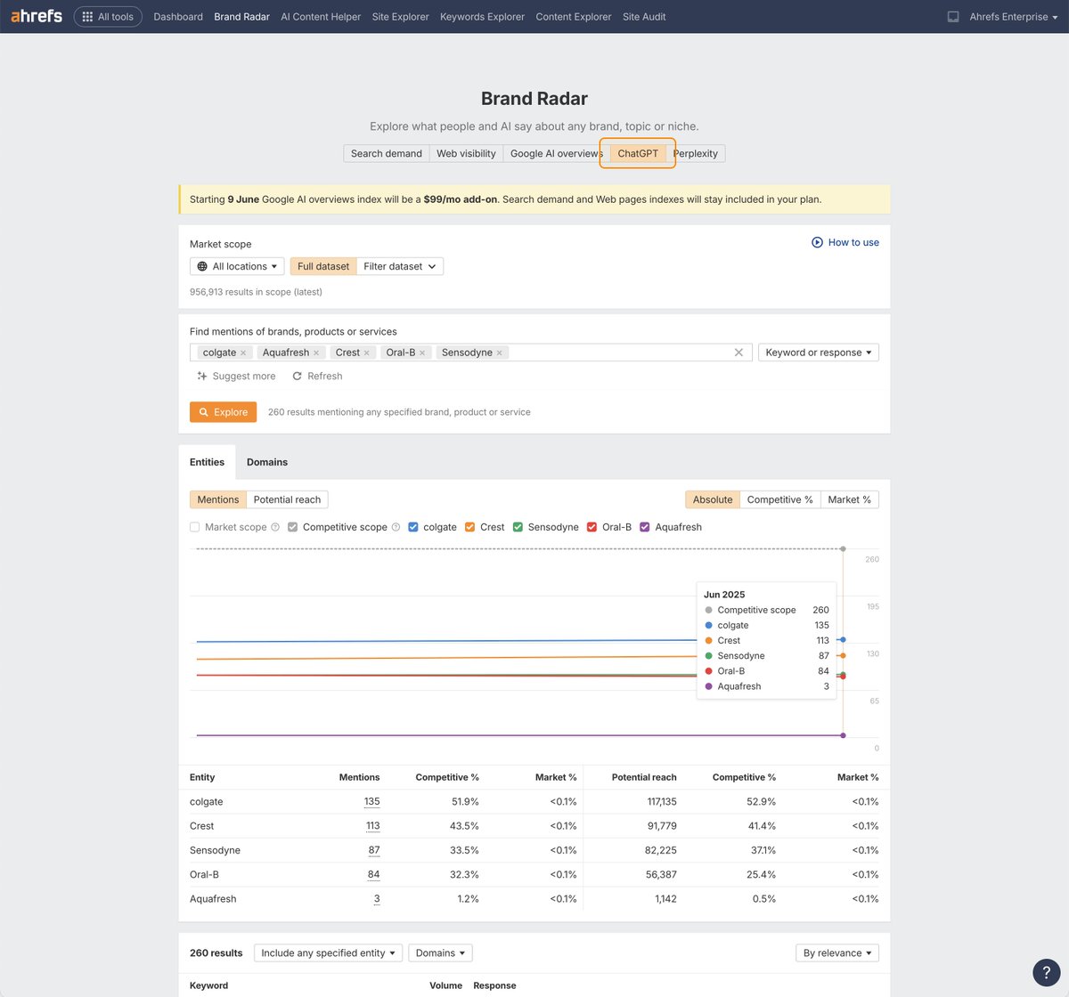Go to Site Audit
This screenshot has height=997, width=1069.
coord(644,17)
